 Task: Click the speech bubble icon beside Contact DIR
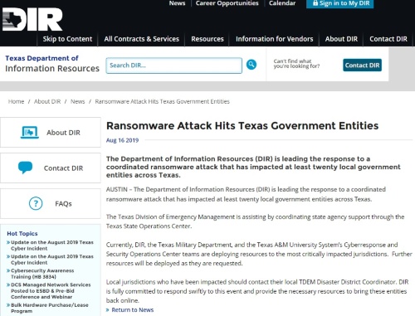coord(25,168)
